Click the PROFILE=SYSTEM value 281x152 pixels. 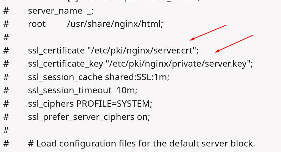(x=114, y=104)
